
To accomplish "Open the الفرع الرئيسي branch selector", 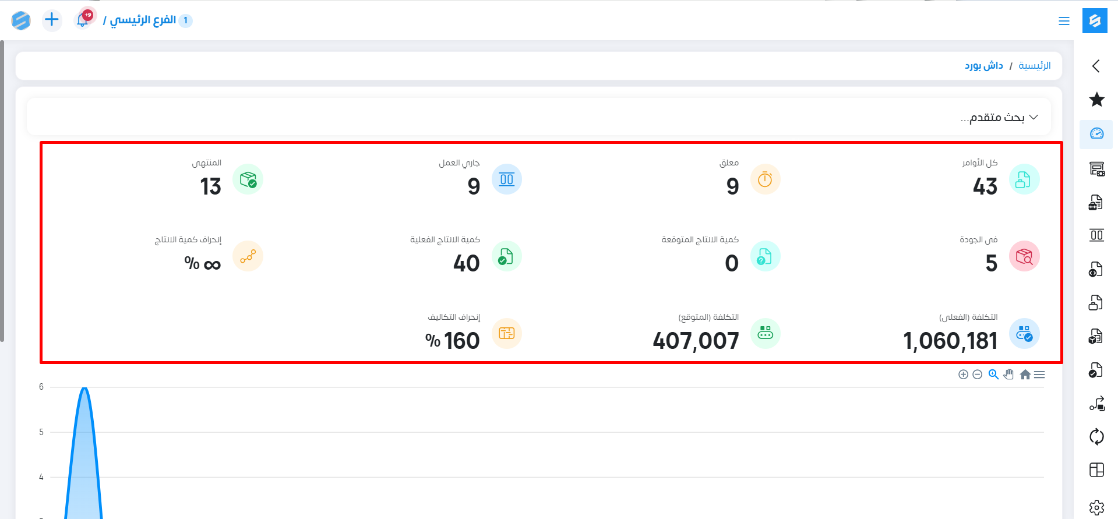I will [143, 20].
